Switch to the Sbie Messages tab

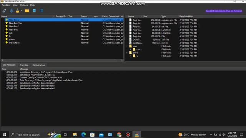click(x=9, y=65)
